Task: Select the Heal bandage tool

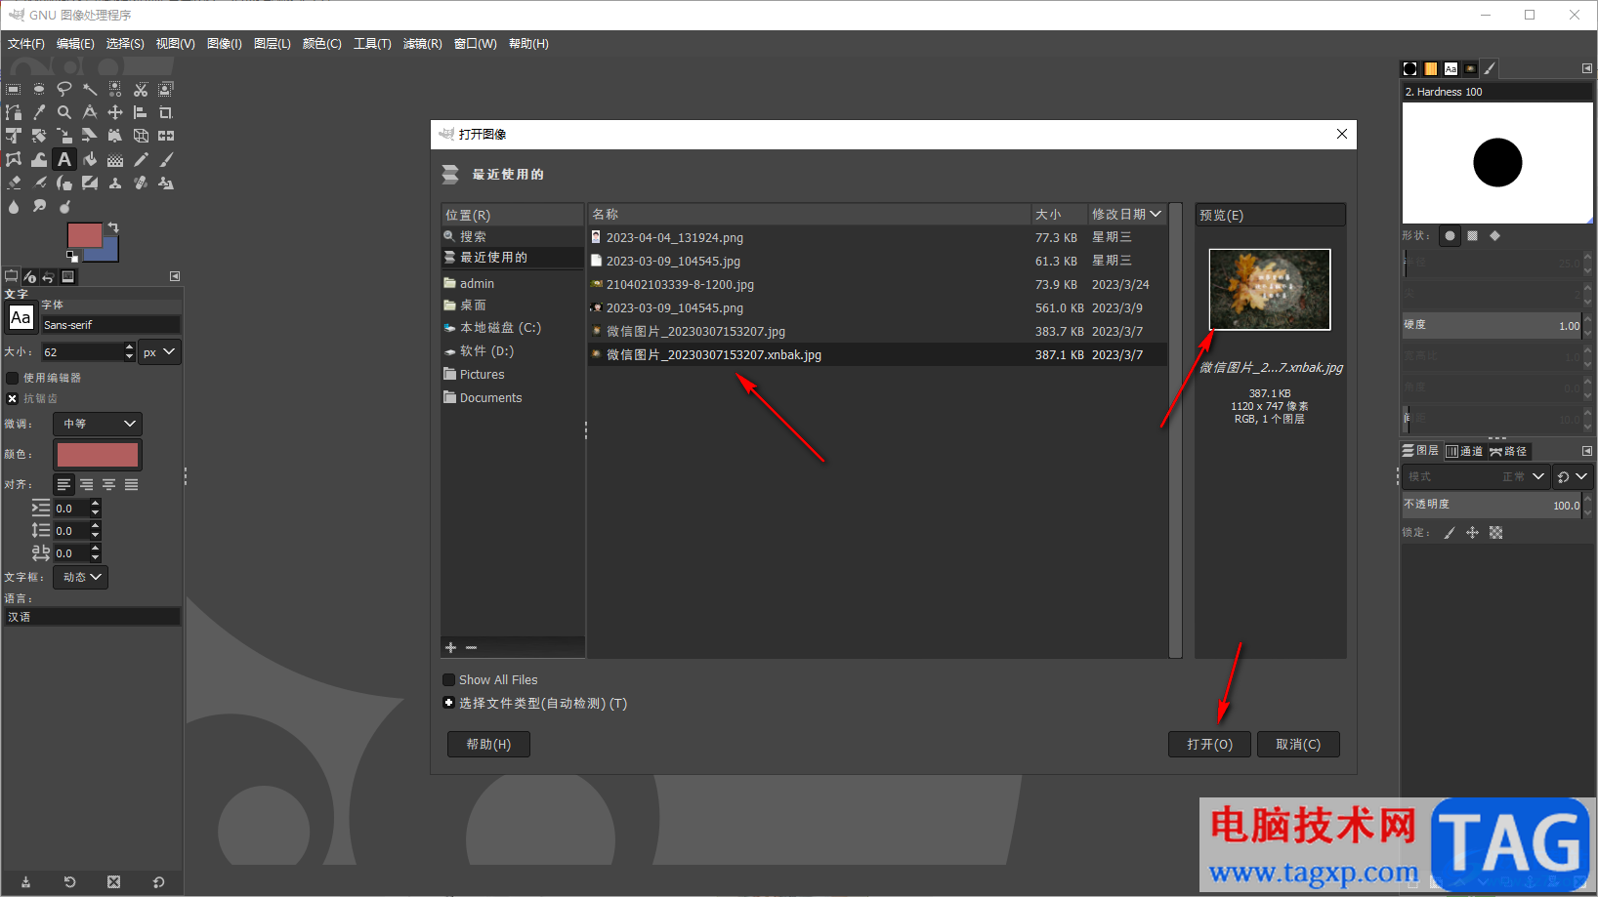Action: 141,183
